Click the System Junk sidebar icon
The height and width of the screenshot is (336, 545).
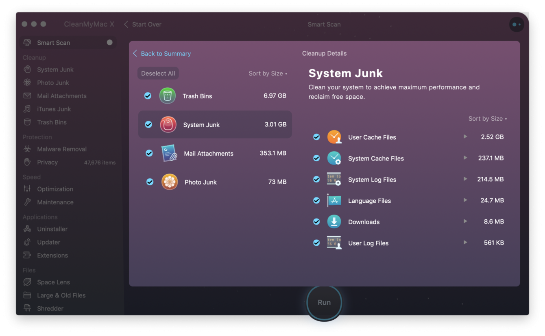pos(27,69)
